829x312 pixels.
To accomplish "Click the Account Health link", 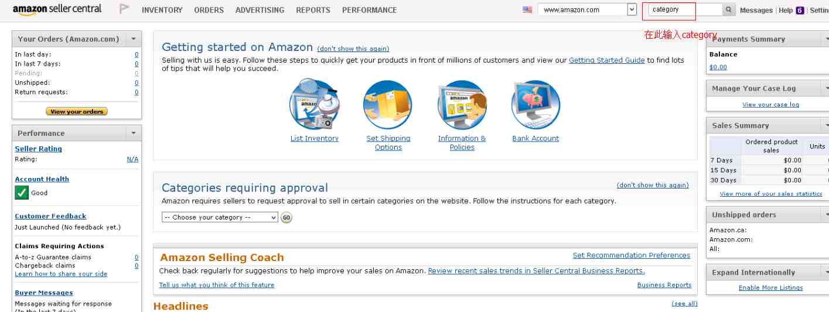I will [x=42, y=179].
